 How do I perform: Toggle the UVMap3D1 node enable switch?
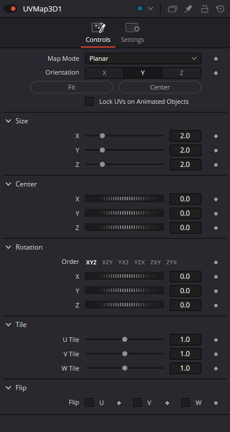coord(10,9)
